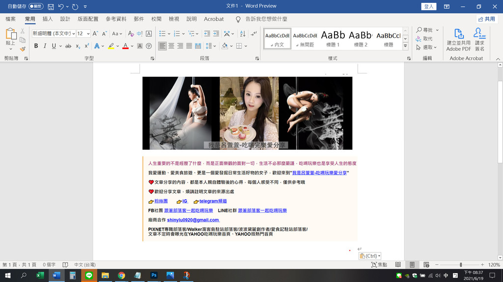Clear all formatting icon
Image resolution: width=503 pixels, height=282 pixels.
tap(131, 34)
